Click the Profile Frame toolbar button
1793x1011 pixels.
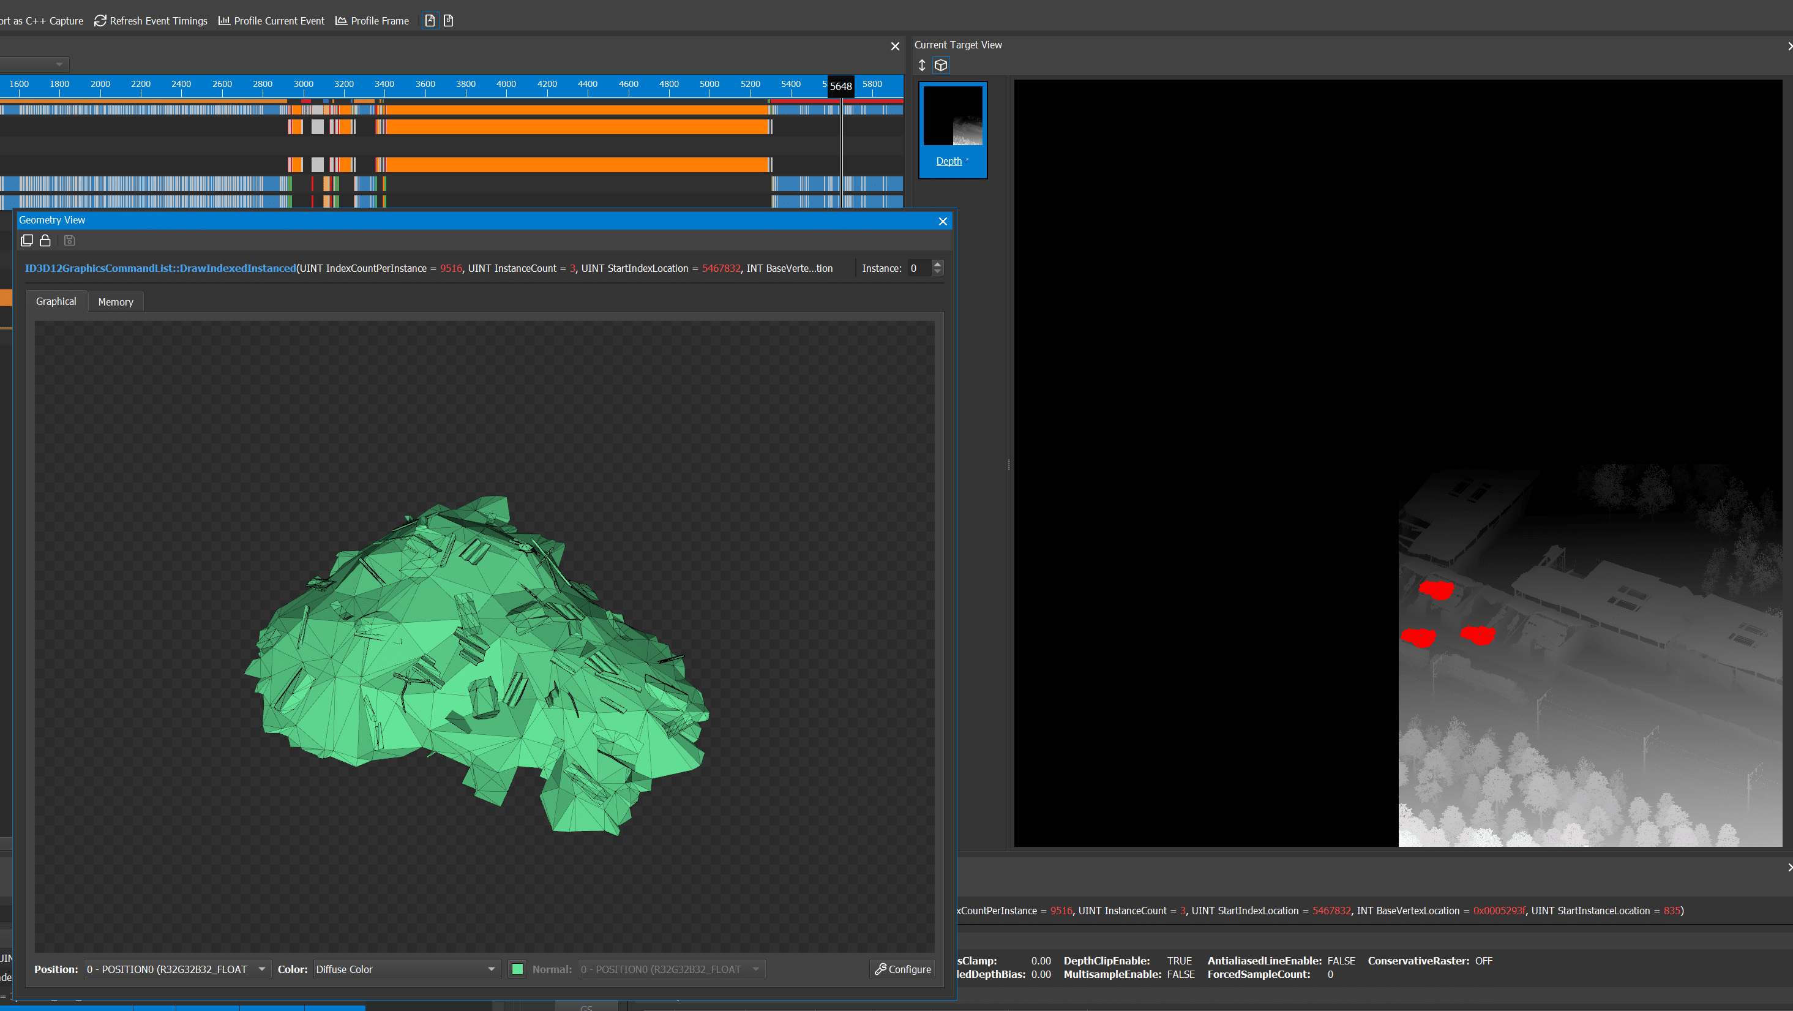click(x=372, y=21)
